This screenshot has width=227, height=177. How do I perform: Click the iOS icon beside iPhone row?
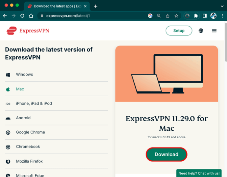[x=8, y=104]
